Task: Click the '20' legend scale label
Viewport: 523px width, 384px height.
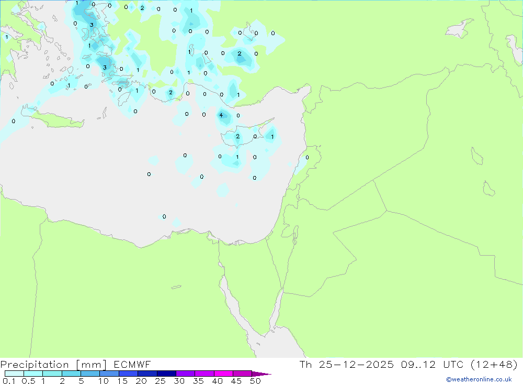Action: [141, 381]
